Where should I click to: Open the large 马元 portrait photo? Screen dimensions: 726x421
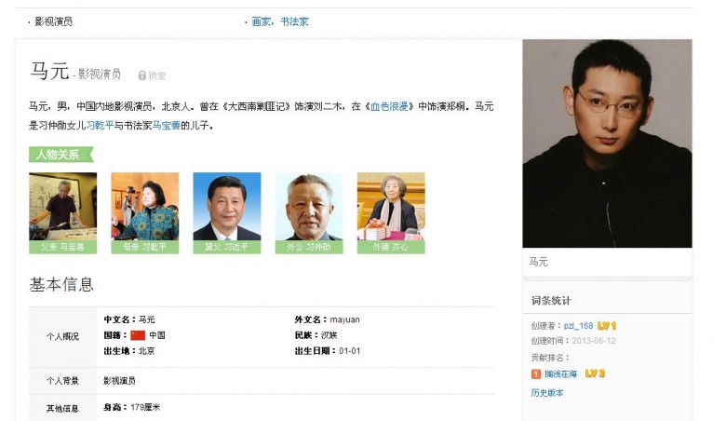click(608, 143)
